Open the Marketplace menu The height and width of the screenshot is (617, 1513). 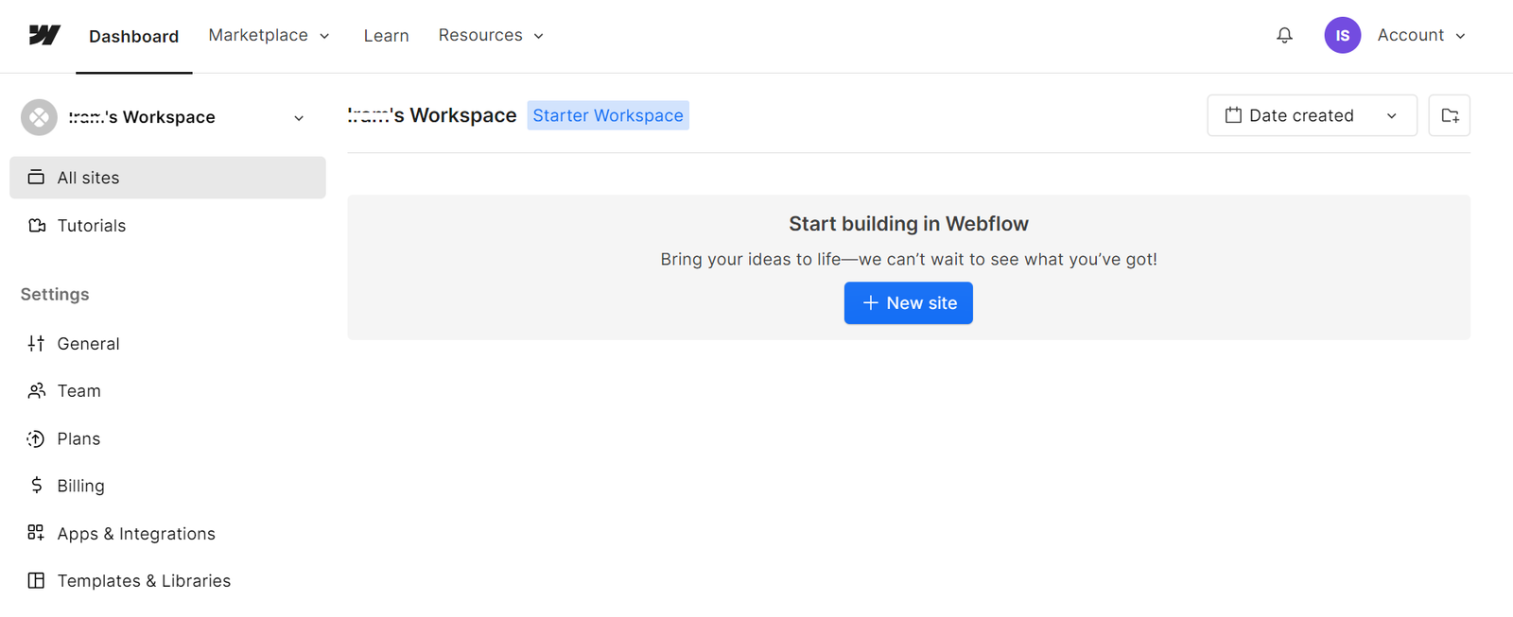point(269,35)
